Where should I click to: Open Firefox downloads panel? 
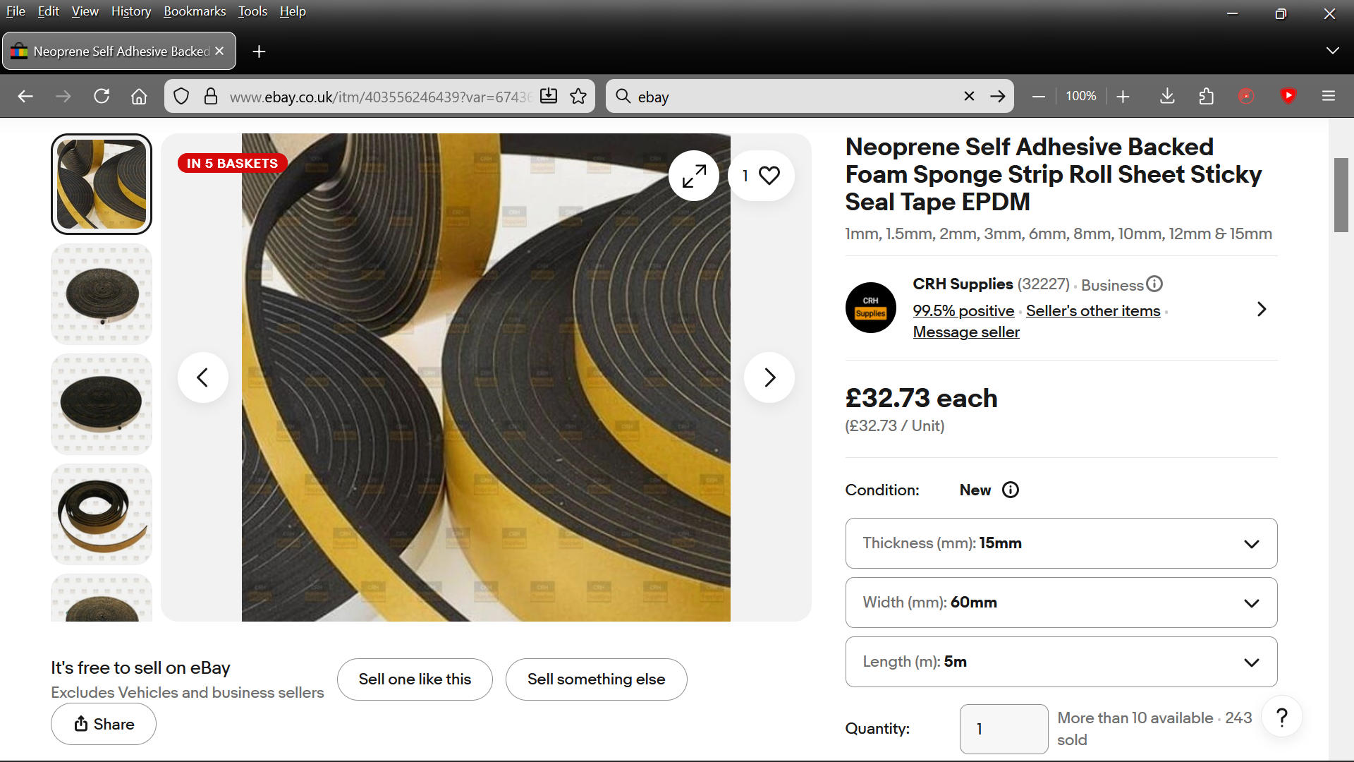1167,97
